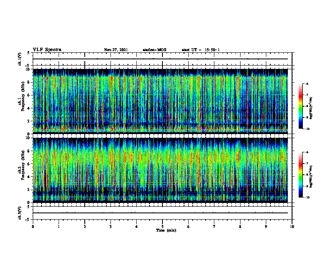The image size is (329, 254).
Task: Click the "10" time axis end label
Action: click(292, 227)
